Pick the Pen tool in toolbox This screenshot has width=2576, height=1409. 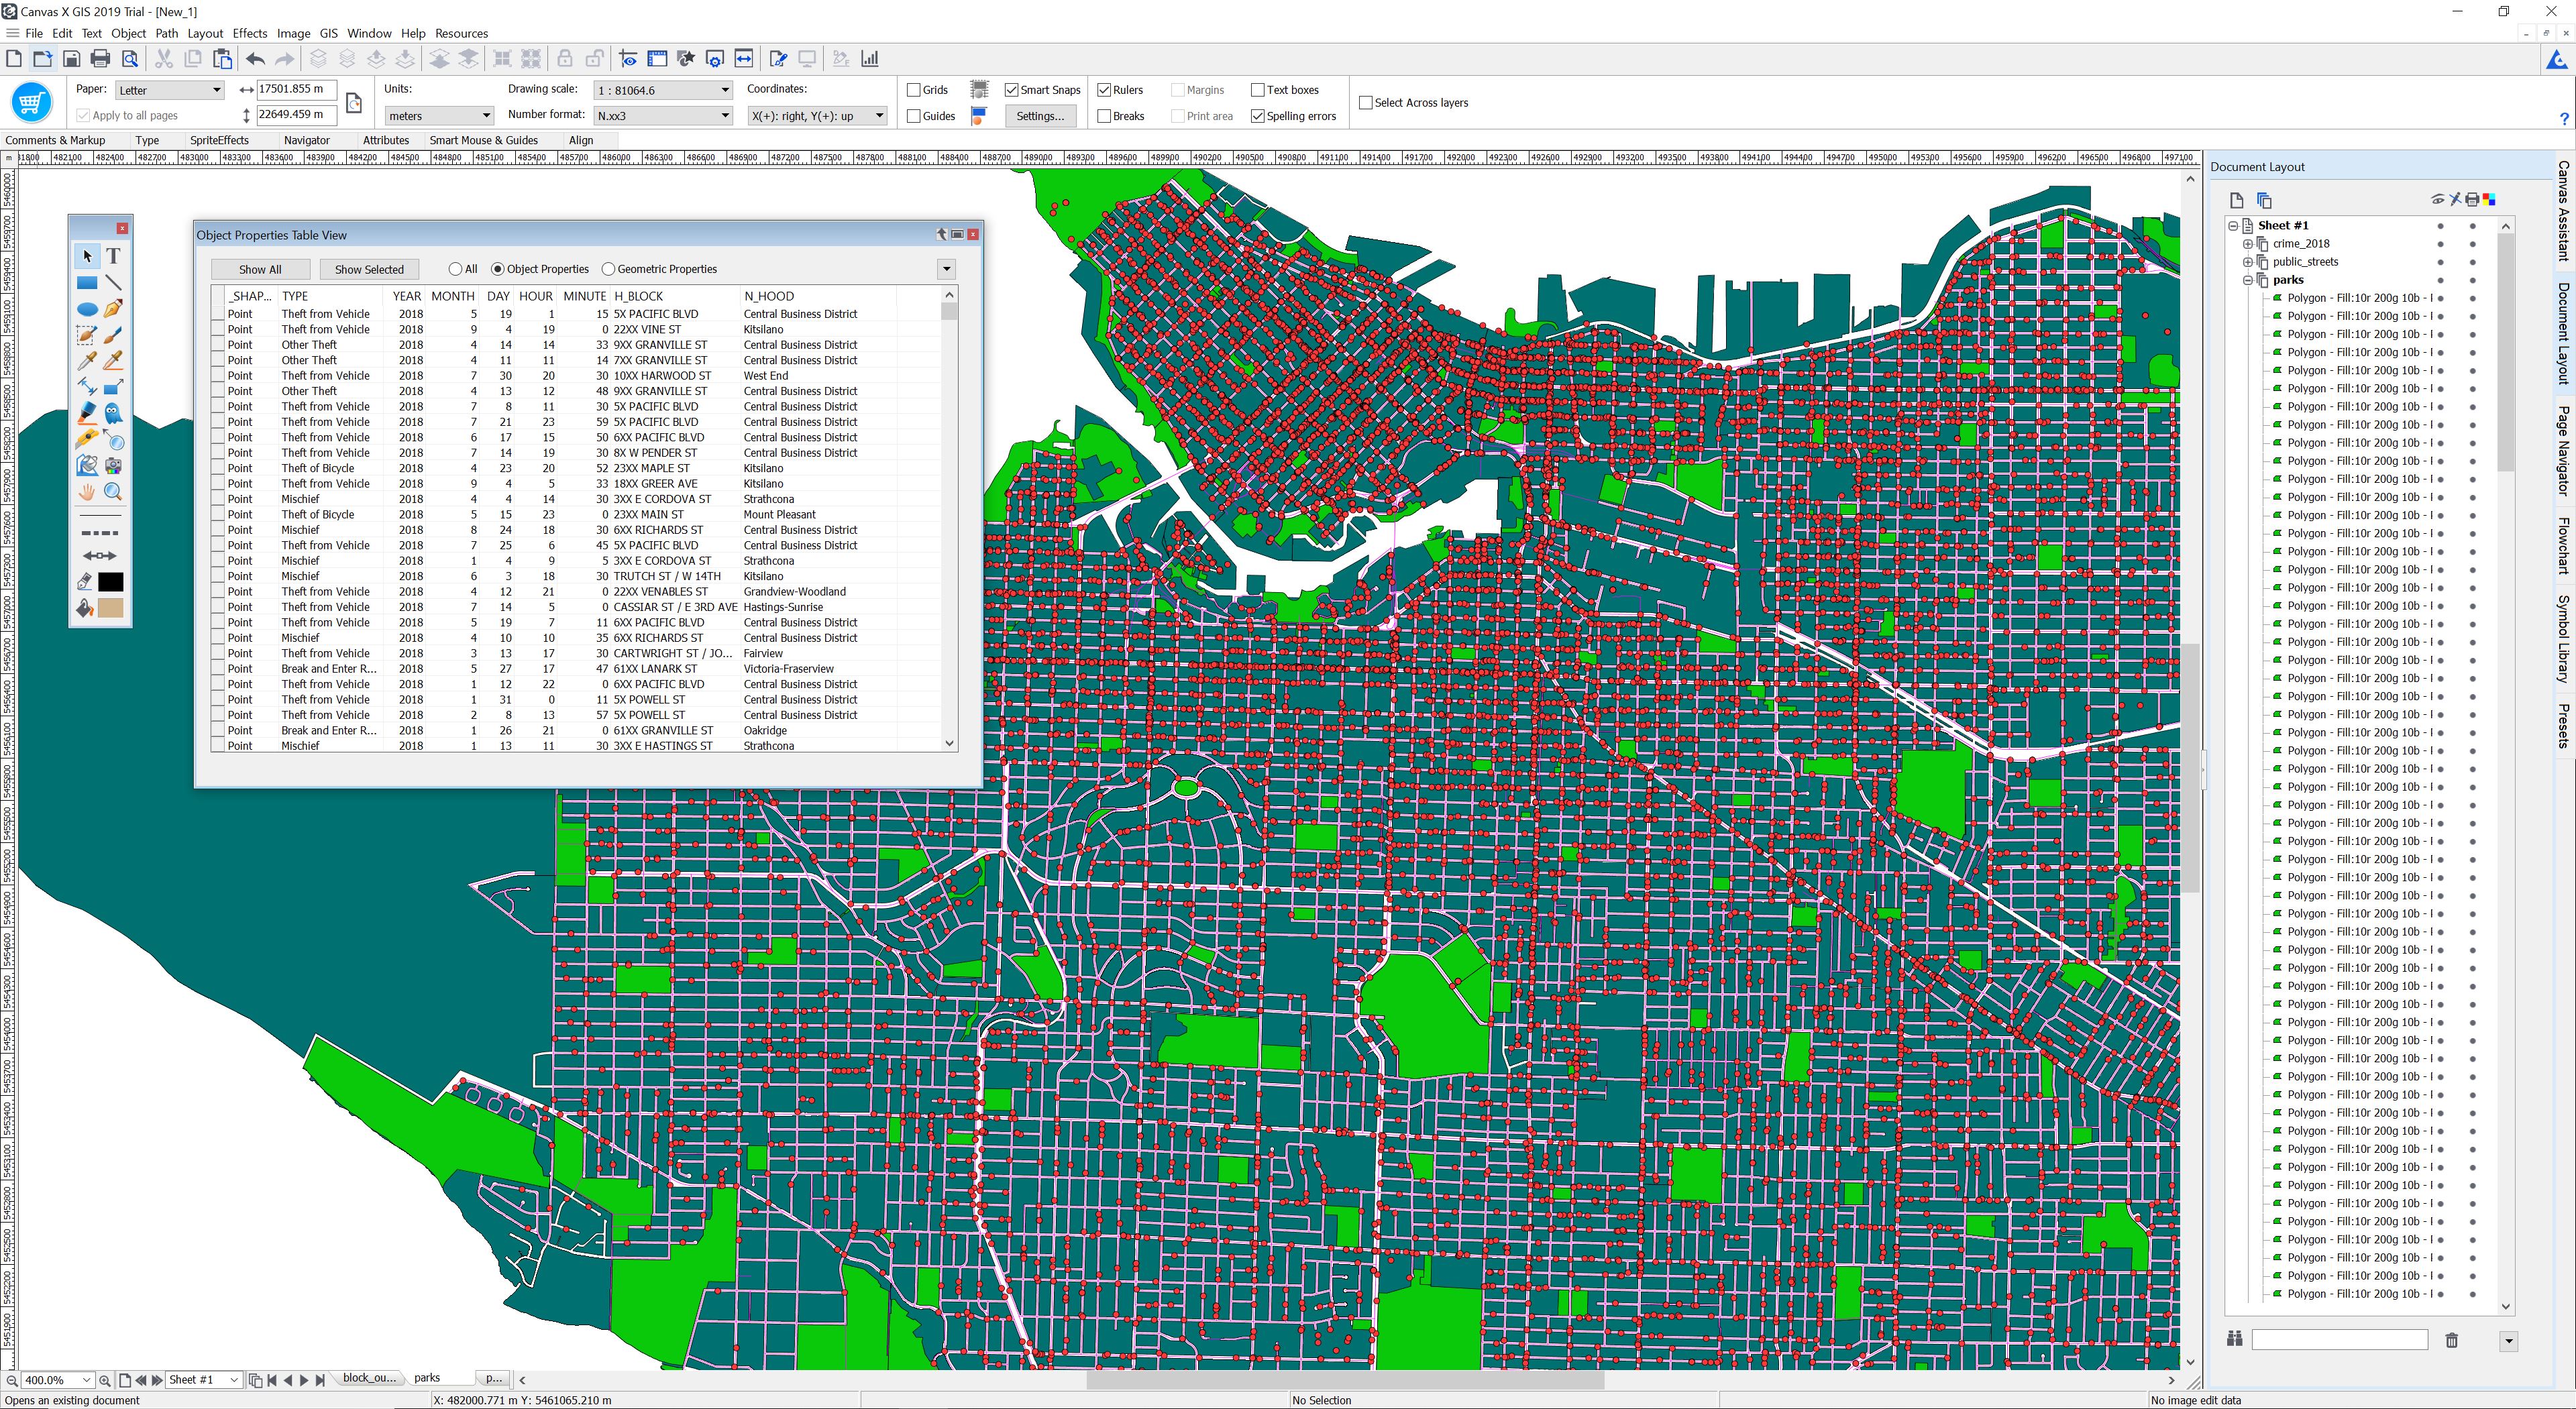(x=113, y=309)
